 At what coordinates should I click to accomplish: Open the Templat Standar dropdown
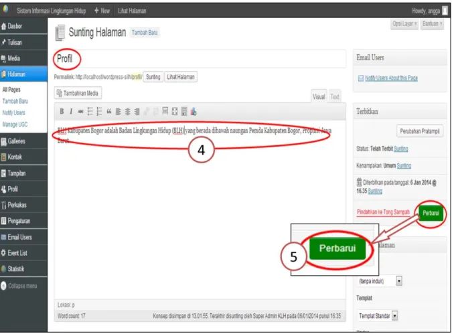378,316
